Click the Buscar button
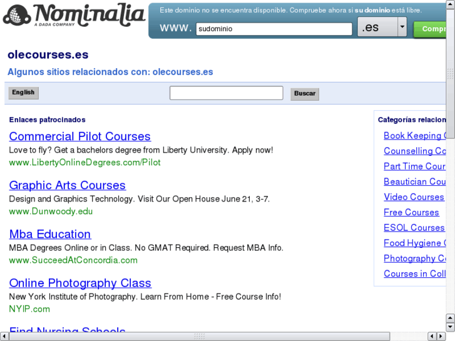The width and height of the screenshot is (455, 341). [305, 94]
